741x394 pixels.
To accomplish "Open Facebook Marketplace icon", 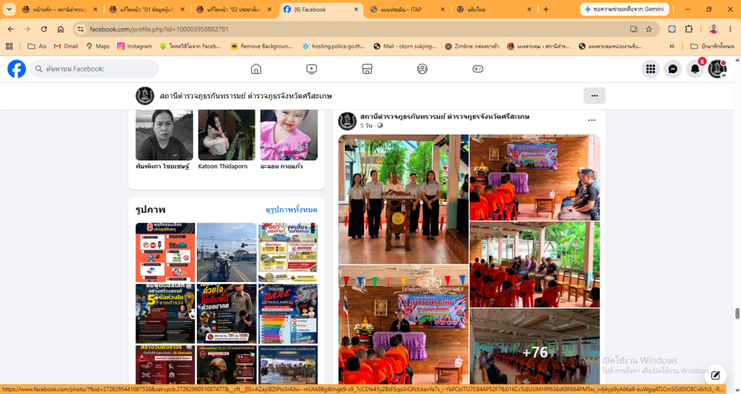I will pyautogui.click(x=367, y=69).
